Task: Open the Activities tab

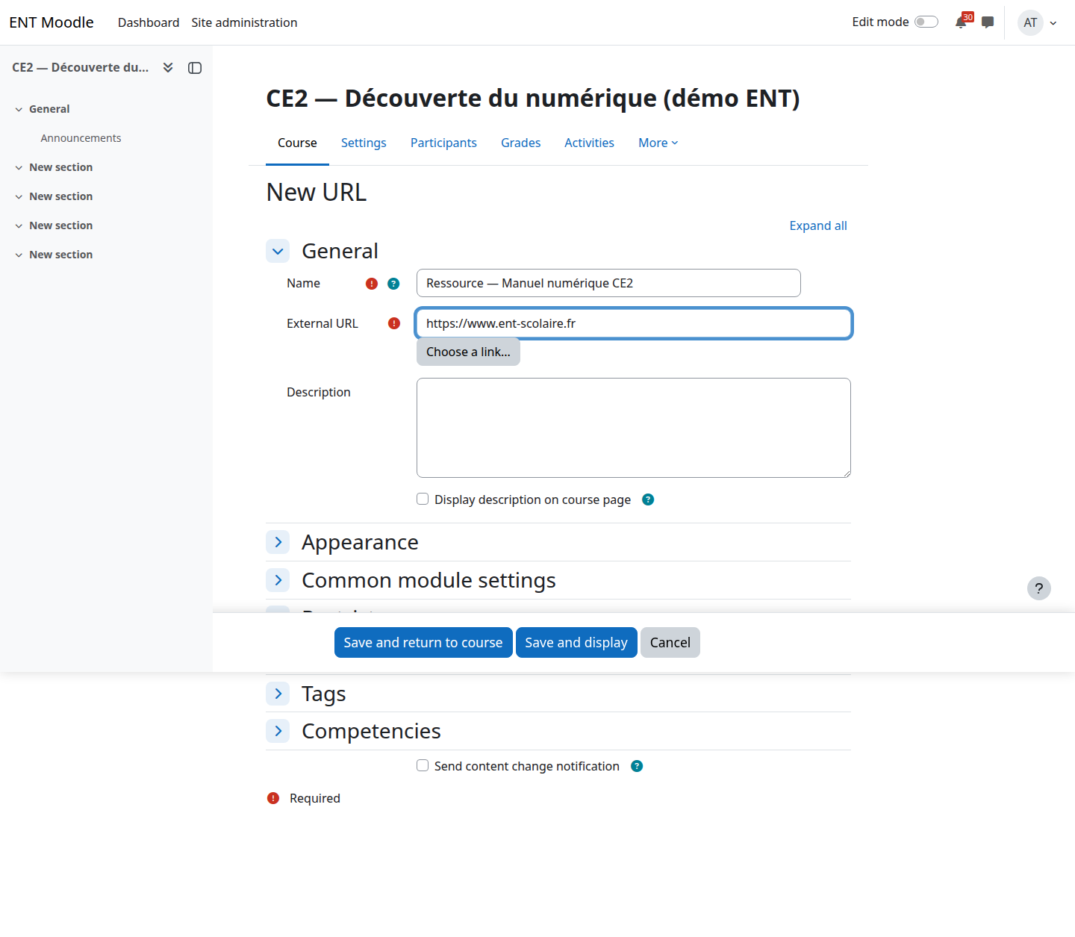Action: [x=589, y=143]
